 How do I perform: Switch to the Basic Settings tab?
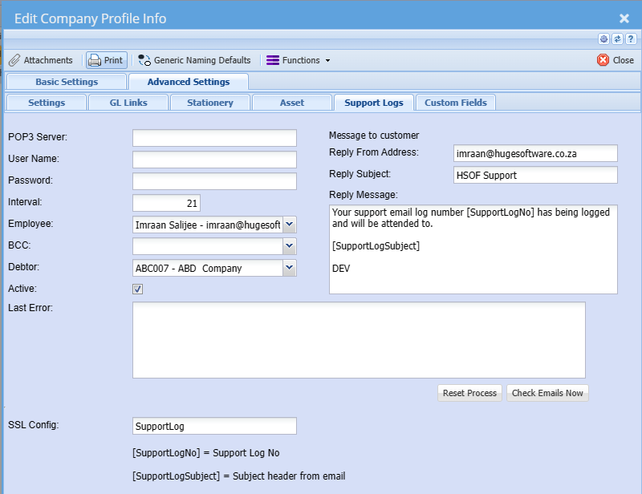[x=67, y=82]
